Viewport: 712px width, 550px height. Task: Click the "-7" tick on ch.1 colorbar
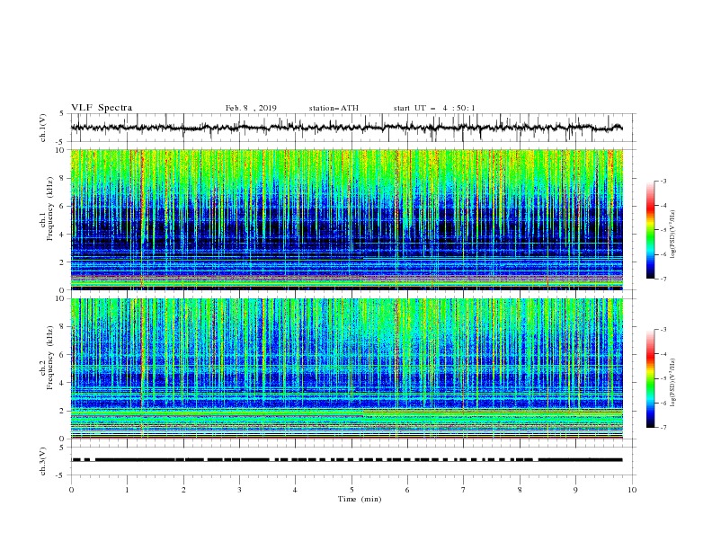663,279
